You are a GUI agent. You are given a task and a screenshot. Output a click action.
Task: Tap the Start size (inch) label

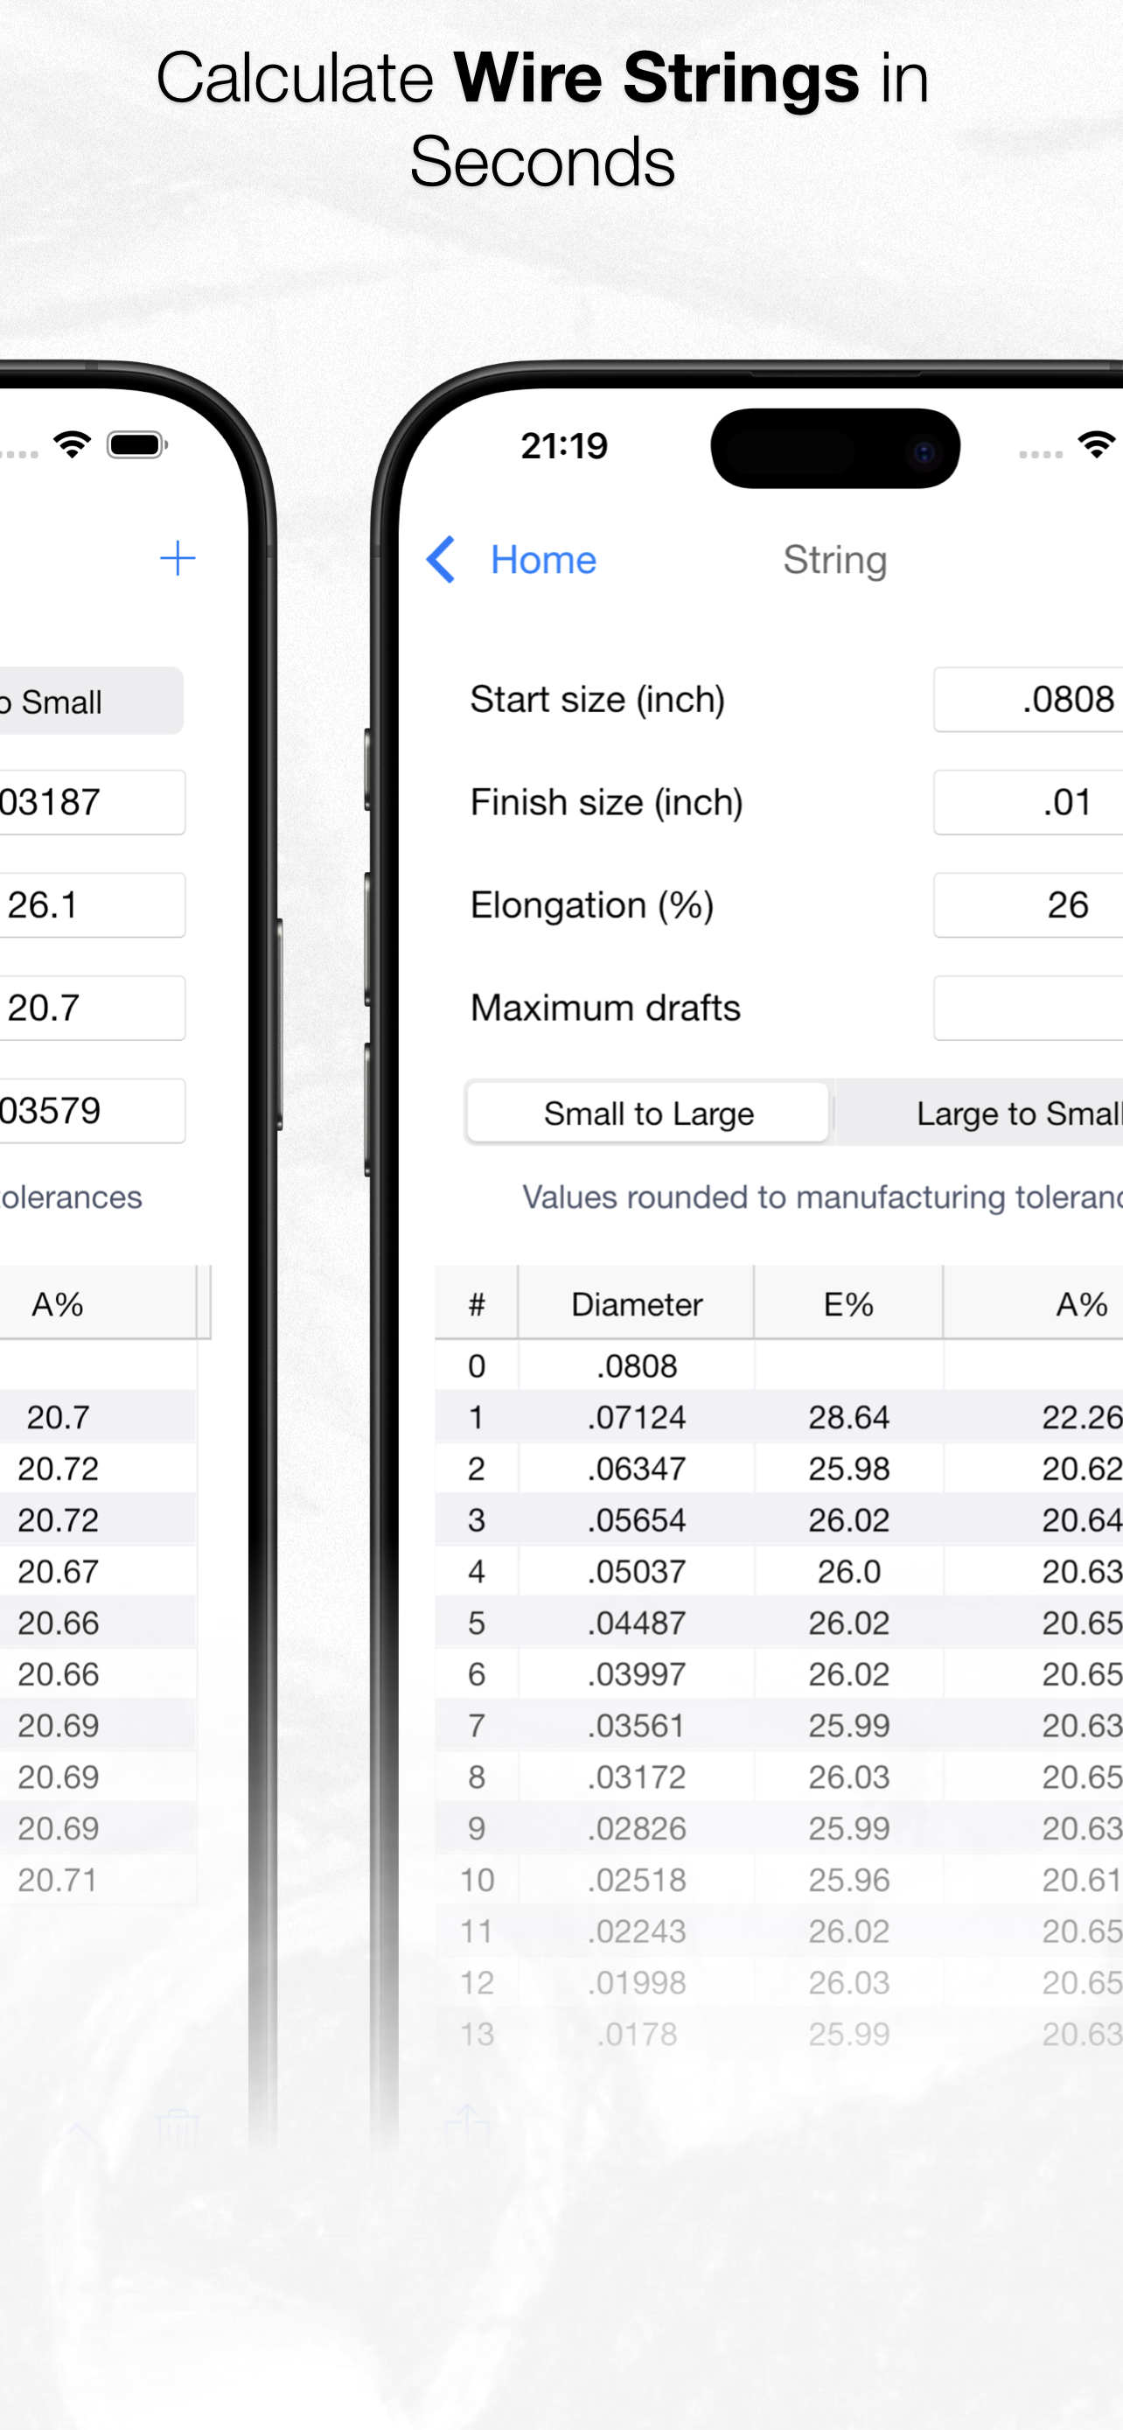pyautogui.click(x=596, y=700)
